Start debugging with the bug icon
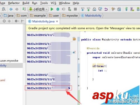 [x=58, y=9]
